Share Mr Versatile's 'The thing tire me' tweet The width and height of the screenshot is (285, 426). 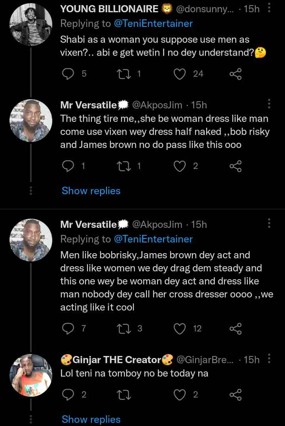(x=236, y=167)
